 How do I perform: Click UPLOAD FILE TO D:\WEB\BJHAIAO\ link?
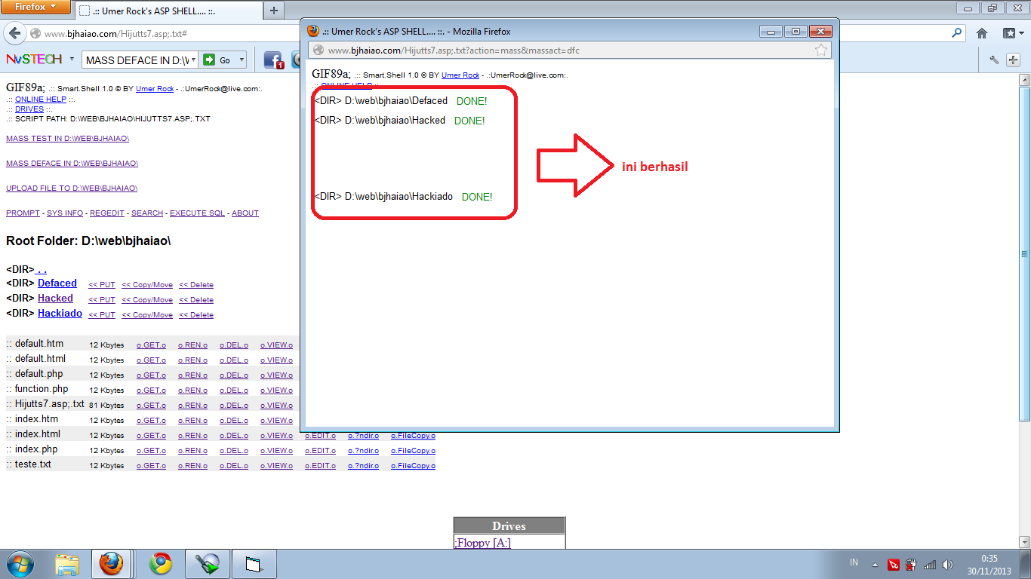72,188
